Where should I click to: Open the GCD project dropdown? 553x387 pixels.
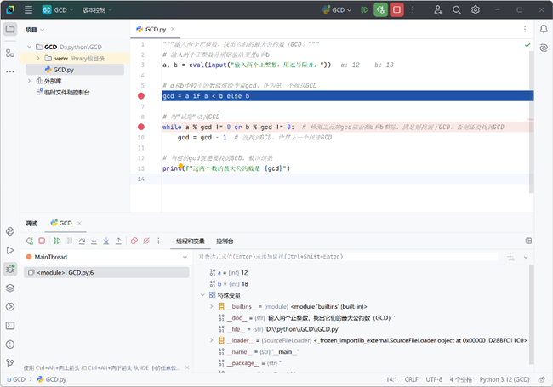click(58, 10)
